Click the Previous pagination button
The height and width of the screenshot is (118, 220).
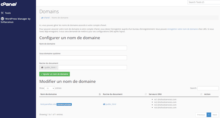tap(201, 115)
